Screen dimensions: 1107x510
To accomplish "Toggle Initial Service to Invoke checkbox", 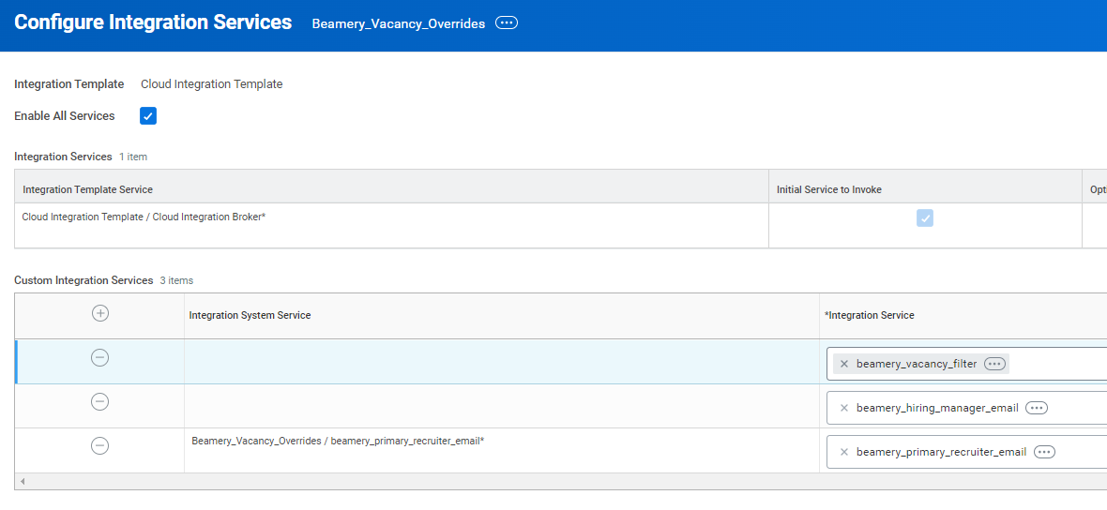I will [x=925, y=217].
